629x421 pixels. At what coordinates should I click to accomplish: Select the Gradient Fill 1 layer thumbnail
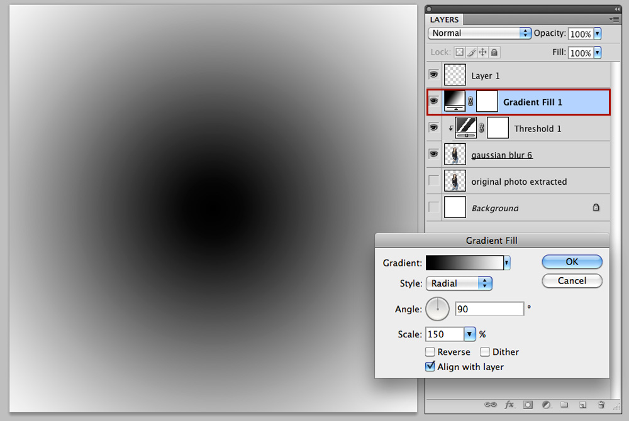pos(455,101)
